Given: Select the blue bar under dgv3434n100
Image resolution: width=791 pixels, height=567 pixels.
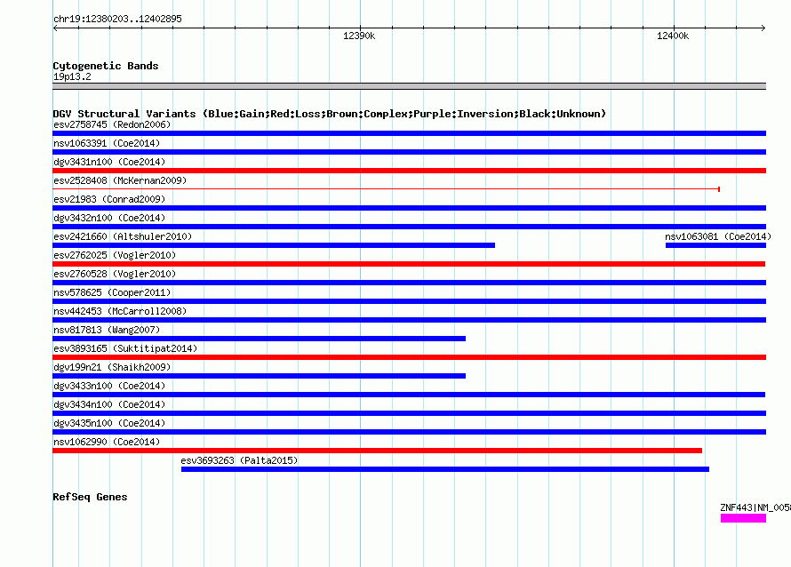Looking at the screenshot, I should tap(409, 413).
